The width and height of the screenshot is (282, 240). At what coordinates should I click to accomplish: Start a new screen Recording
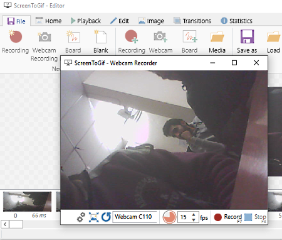pyautogui.click(x=15, y=41)
